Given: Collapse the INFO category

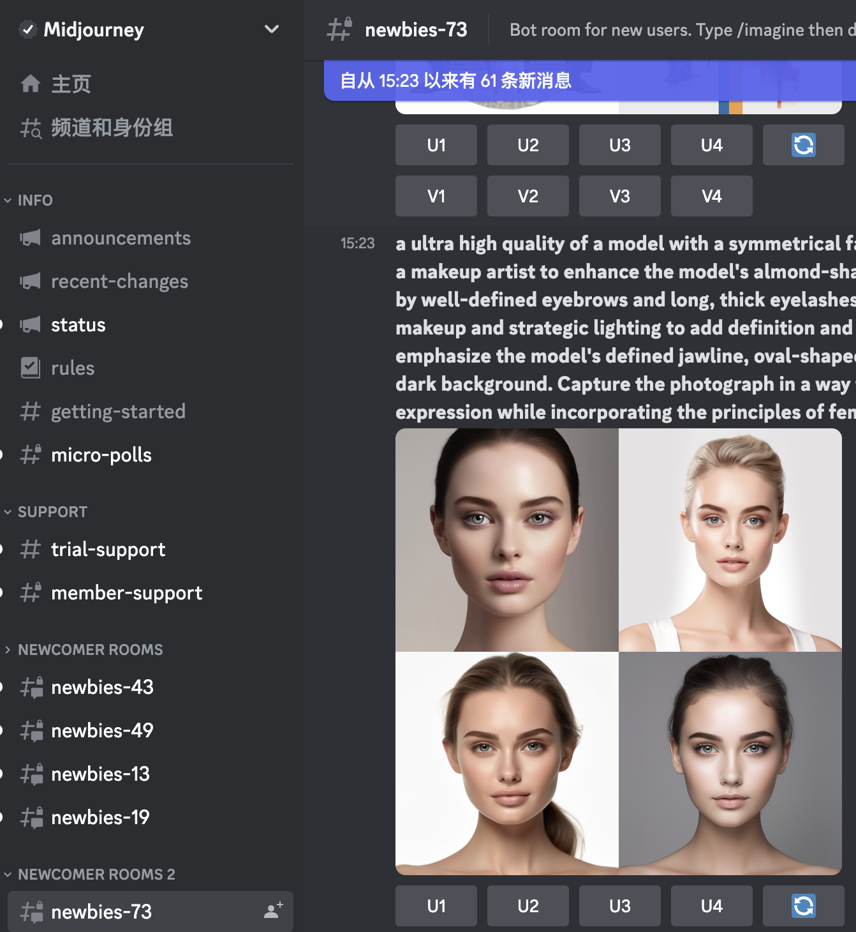Looking at the screenshot, I should pos(8,200).
